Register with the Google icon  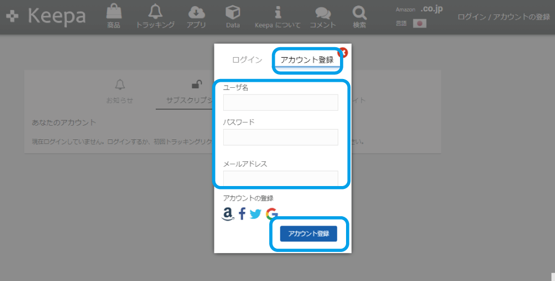[x=271, y=214]
